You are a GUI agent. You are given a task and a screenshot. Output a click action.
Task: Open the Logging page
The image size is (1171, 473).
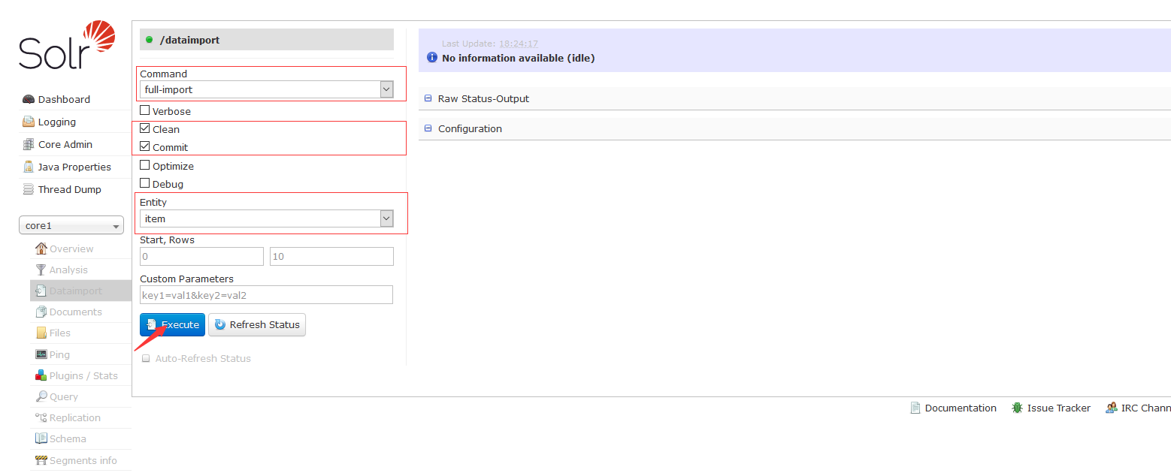(x=57, y=122)
